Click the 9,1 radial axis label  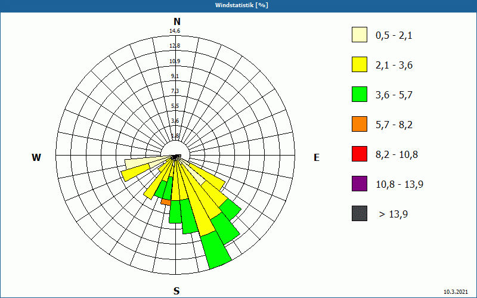click(x=175, y=76)
